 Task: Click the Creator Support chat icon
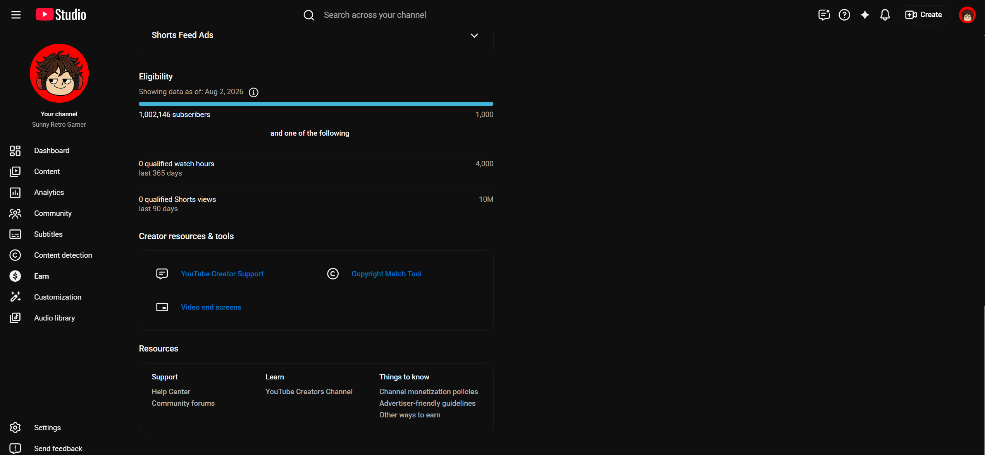tap(162, 274)
